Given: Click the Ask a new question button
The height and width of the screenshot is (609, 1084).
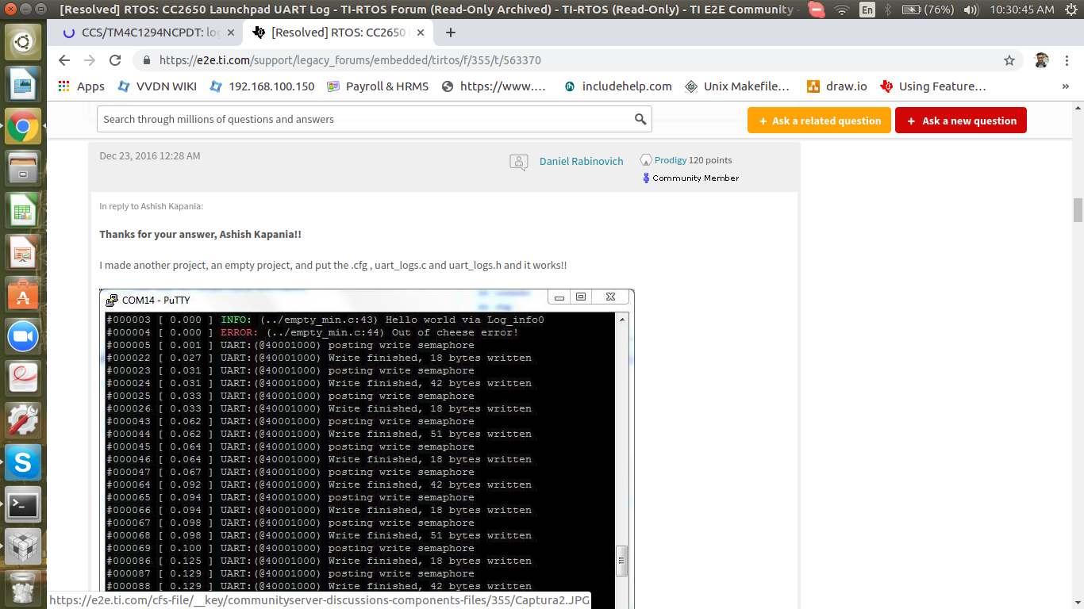Looking at the screenshot, I should 961,121.
